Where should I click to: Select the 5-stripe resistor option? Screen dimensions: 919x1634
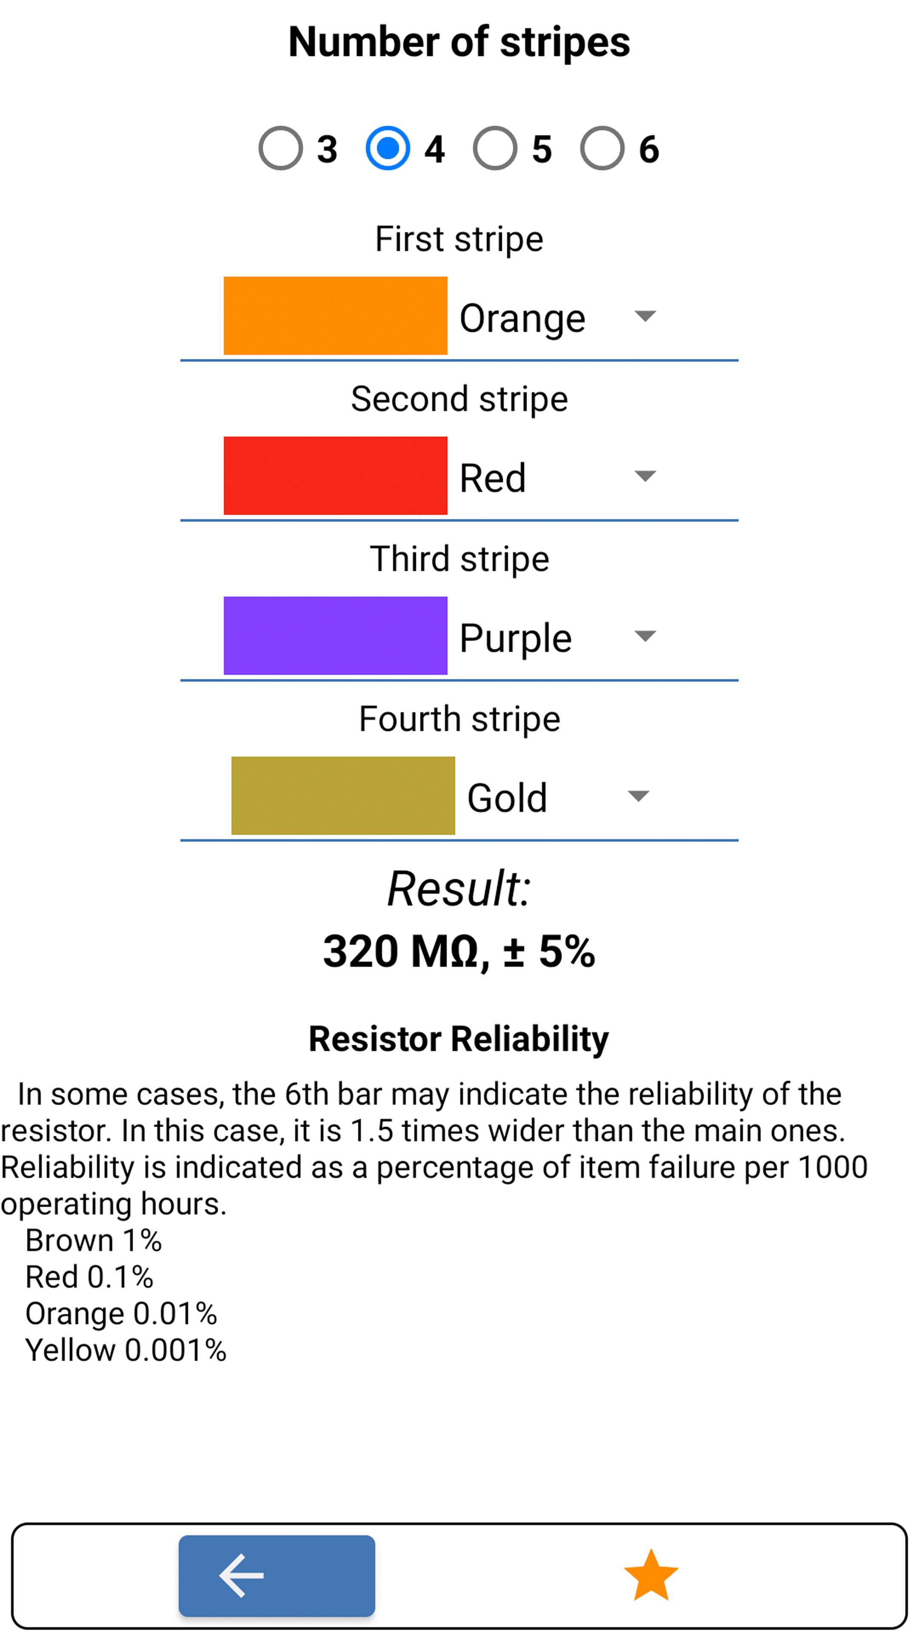pos(494,147)
